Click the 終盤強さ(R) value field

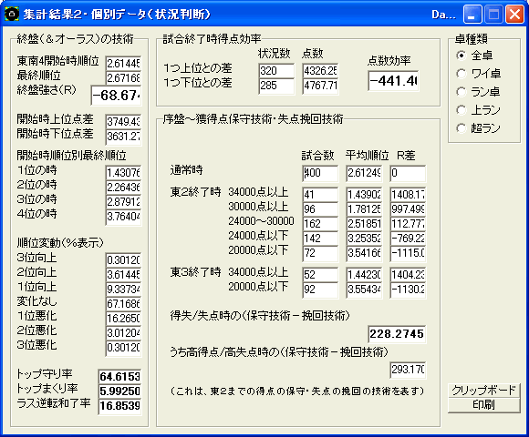pyautogui.click(x=116, y=96)
